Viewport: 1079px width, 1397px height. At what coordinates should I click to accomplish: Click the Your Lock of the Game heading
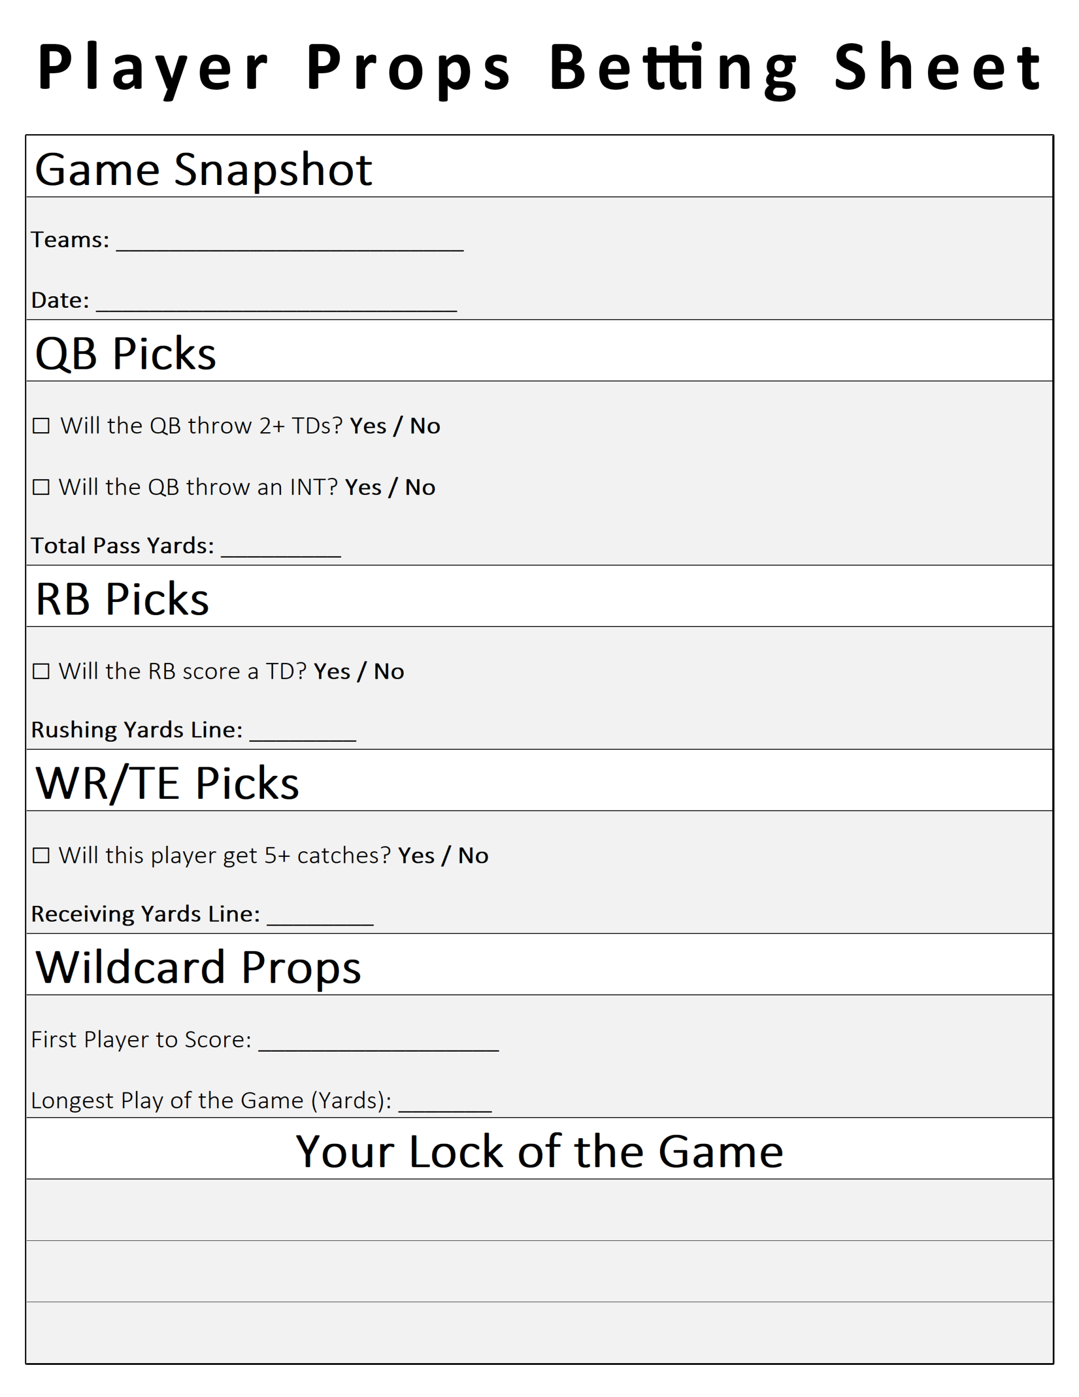coord(539,1151)
